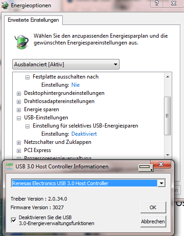
Task: Select the Erweiterte Einstellungen tab
Action: click(x=33, y=20)
